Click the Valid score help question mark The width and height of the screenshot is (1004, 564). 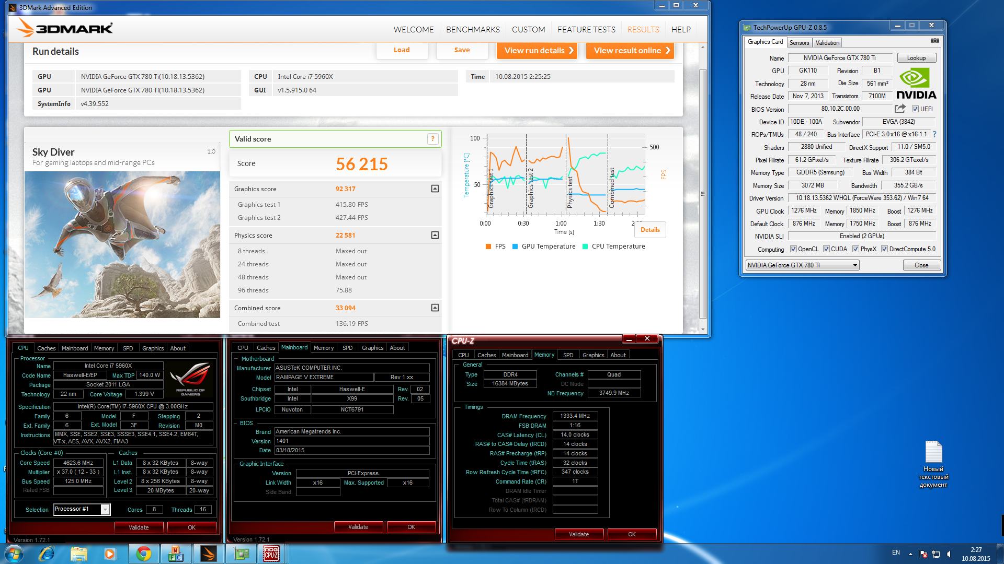pyautogui.click(x=432, y=138)
